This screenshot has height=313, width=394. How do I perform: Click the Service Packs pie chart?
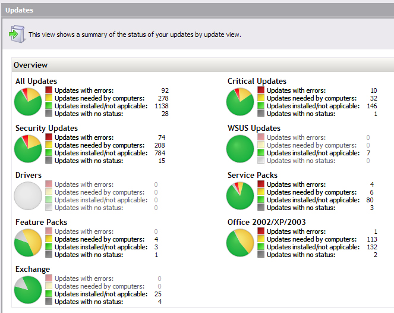tap(240, 196)
